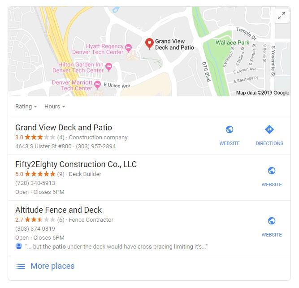299x288 pixels.
Task: Open Grand View Deck and Patio listing
Action: pyautogui.click(x=64, y=128)
